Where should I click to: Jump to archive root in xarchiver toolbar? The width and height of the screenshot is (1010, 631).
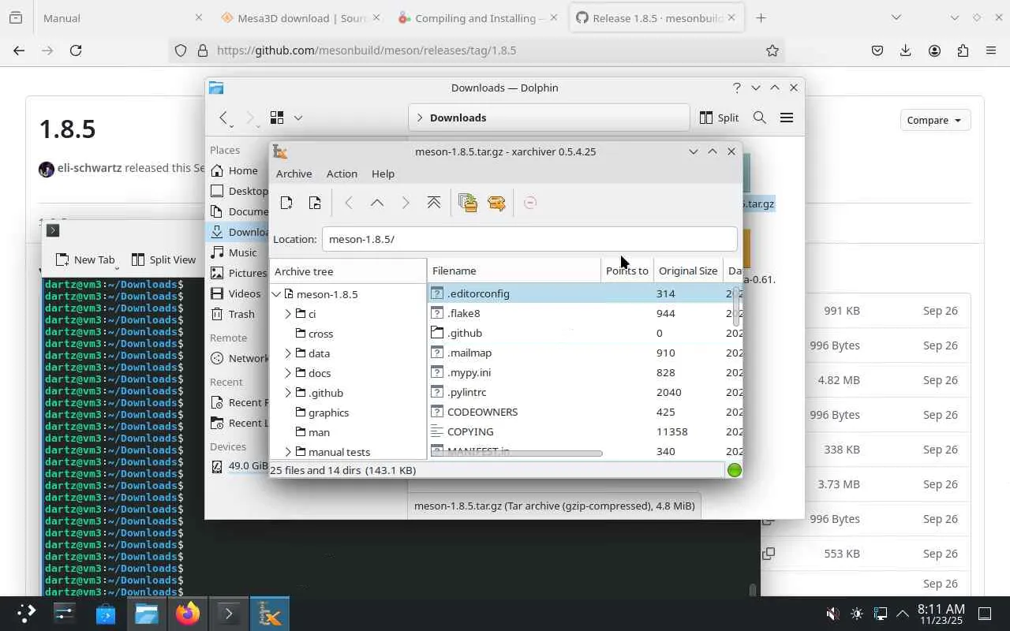click(434, 203)
